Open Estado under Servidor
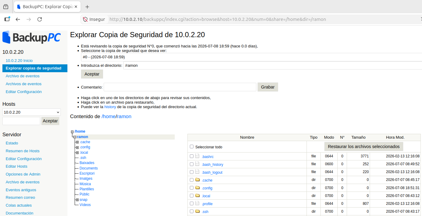This screenshot has height=216, width=422. point(12,143)
